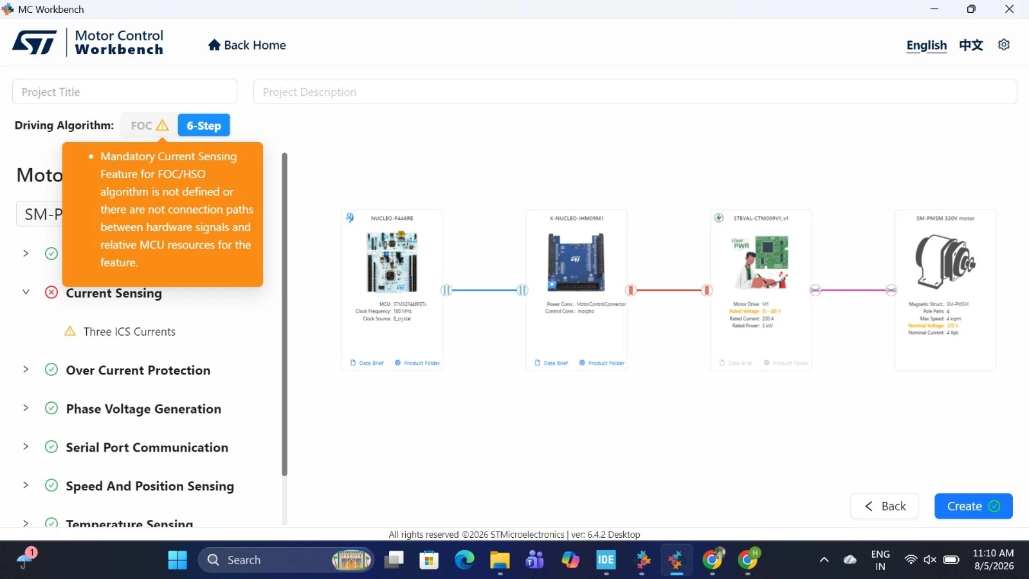Click the green check beside Phase Voltage Generation

tap(51, 409)
